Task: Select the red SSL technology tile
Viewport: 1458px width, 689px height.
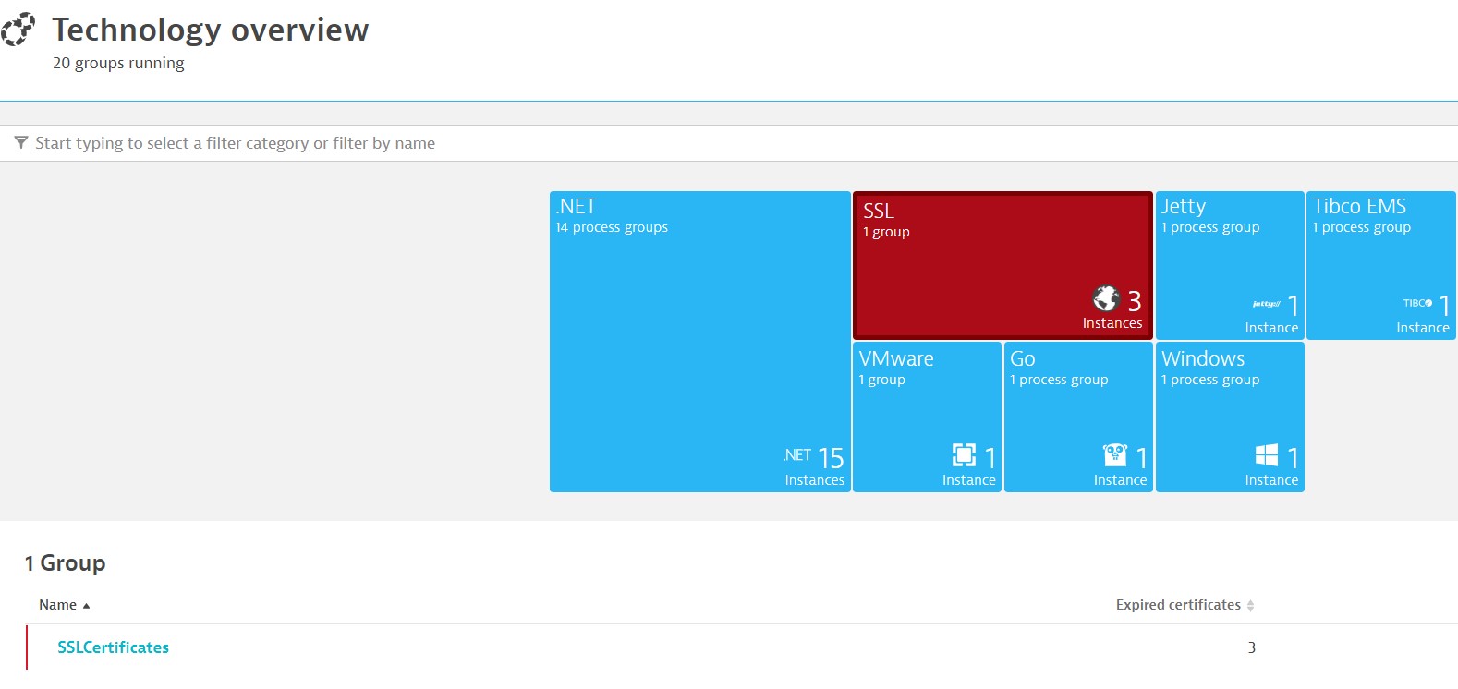Action: point(1002,266)
